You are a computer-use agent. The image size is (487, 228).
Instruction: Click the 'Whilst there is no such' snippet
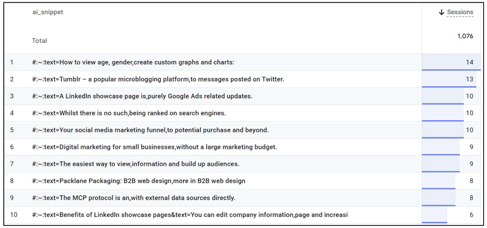point(129,113)
